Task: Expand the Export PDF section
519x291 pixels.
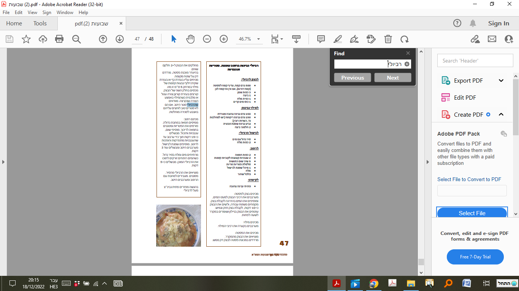Action: click(x=501, y=80)
